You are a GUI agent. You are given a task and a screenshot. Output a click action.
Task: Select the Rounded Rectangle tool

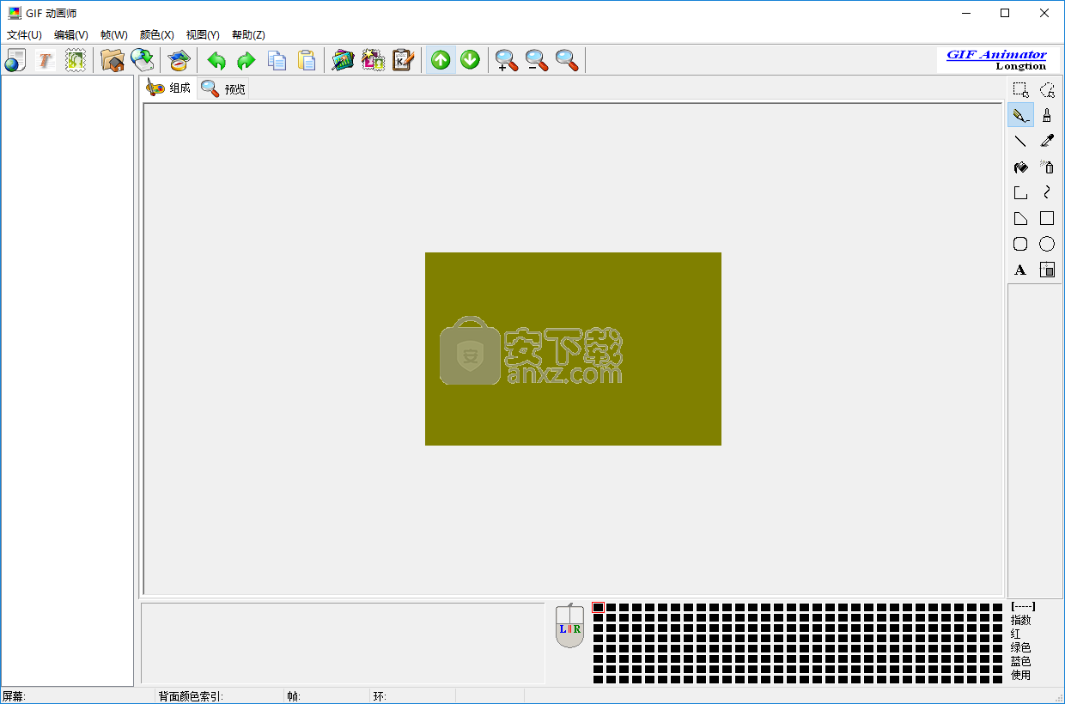[x=1020, y=244]
